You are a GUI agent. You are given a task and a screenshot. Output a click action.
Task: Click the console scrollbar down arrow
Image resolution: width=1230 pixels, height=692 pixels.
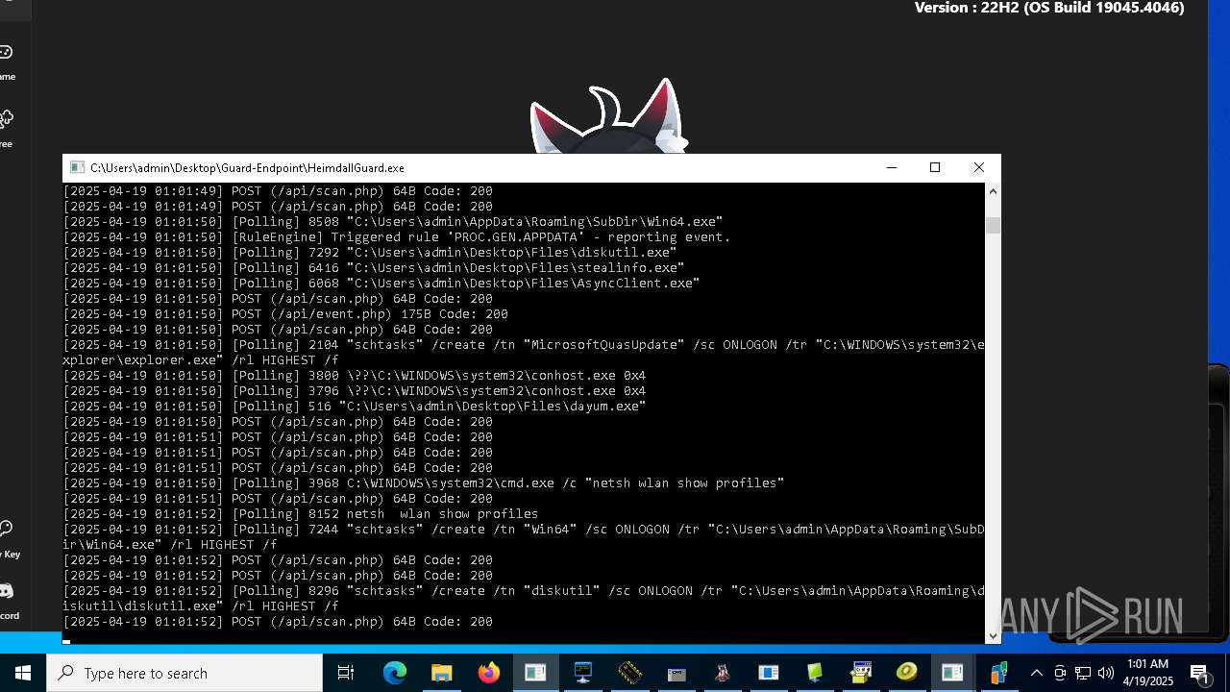(993, 635)
